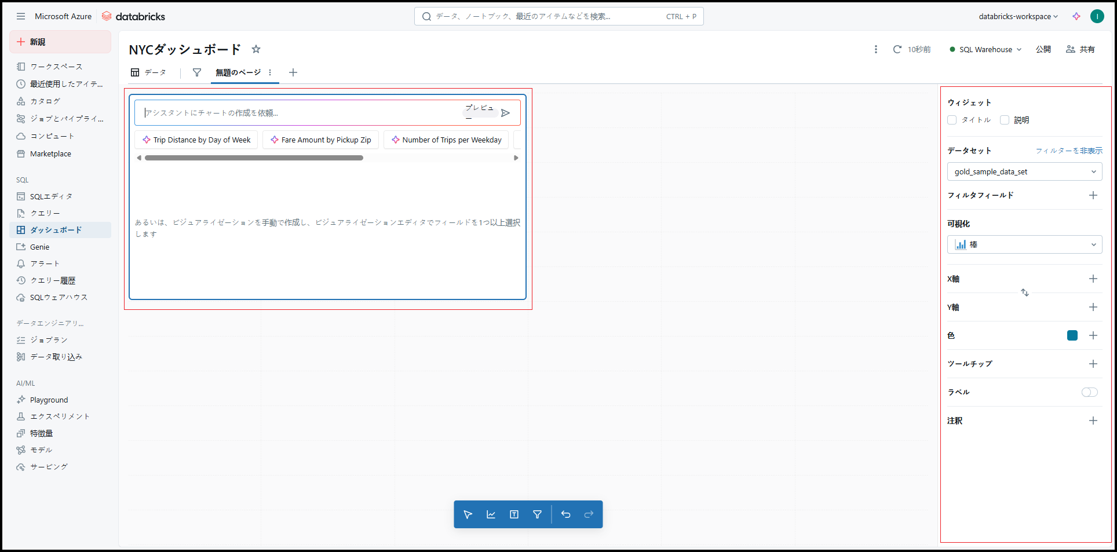Swap the X and Y axes

coord(1025,293)
